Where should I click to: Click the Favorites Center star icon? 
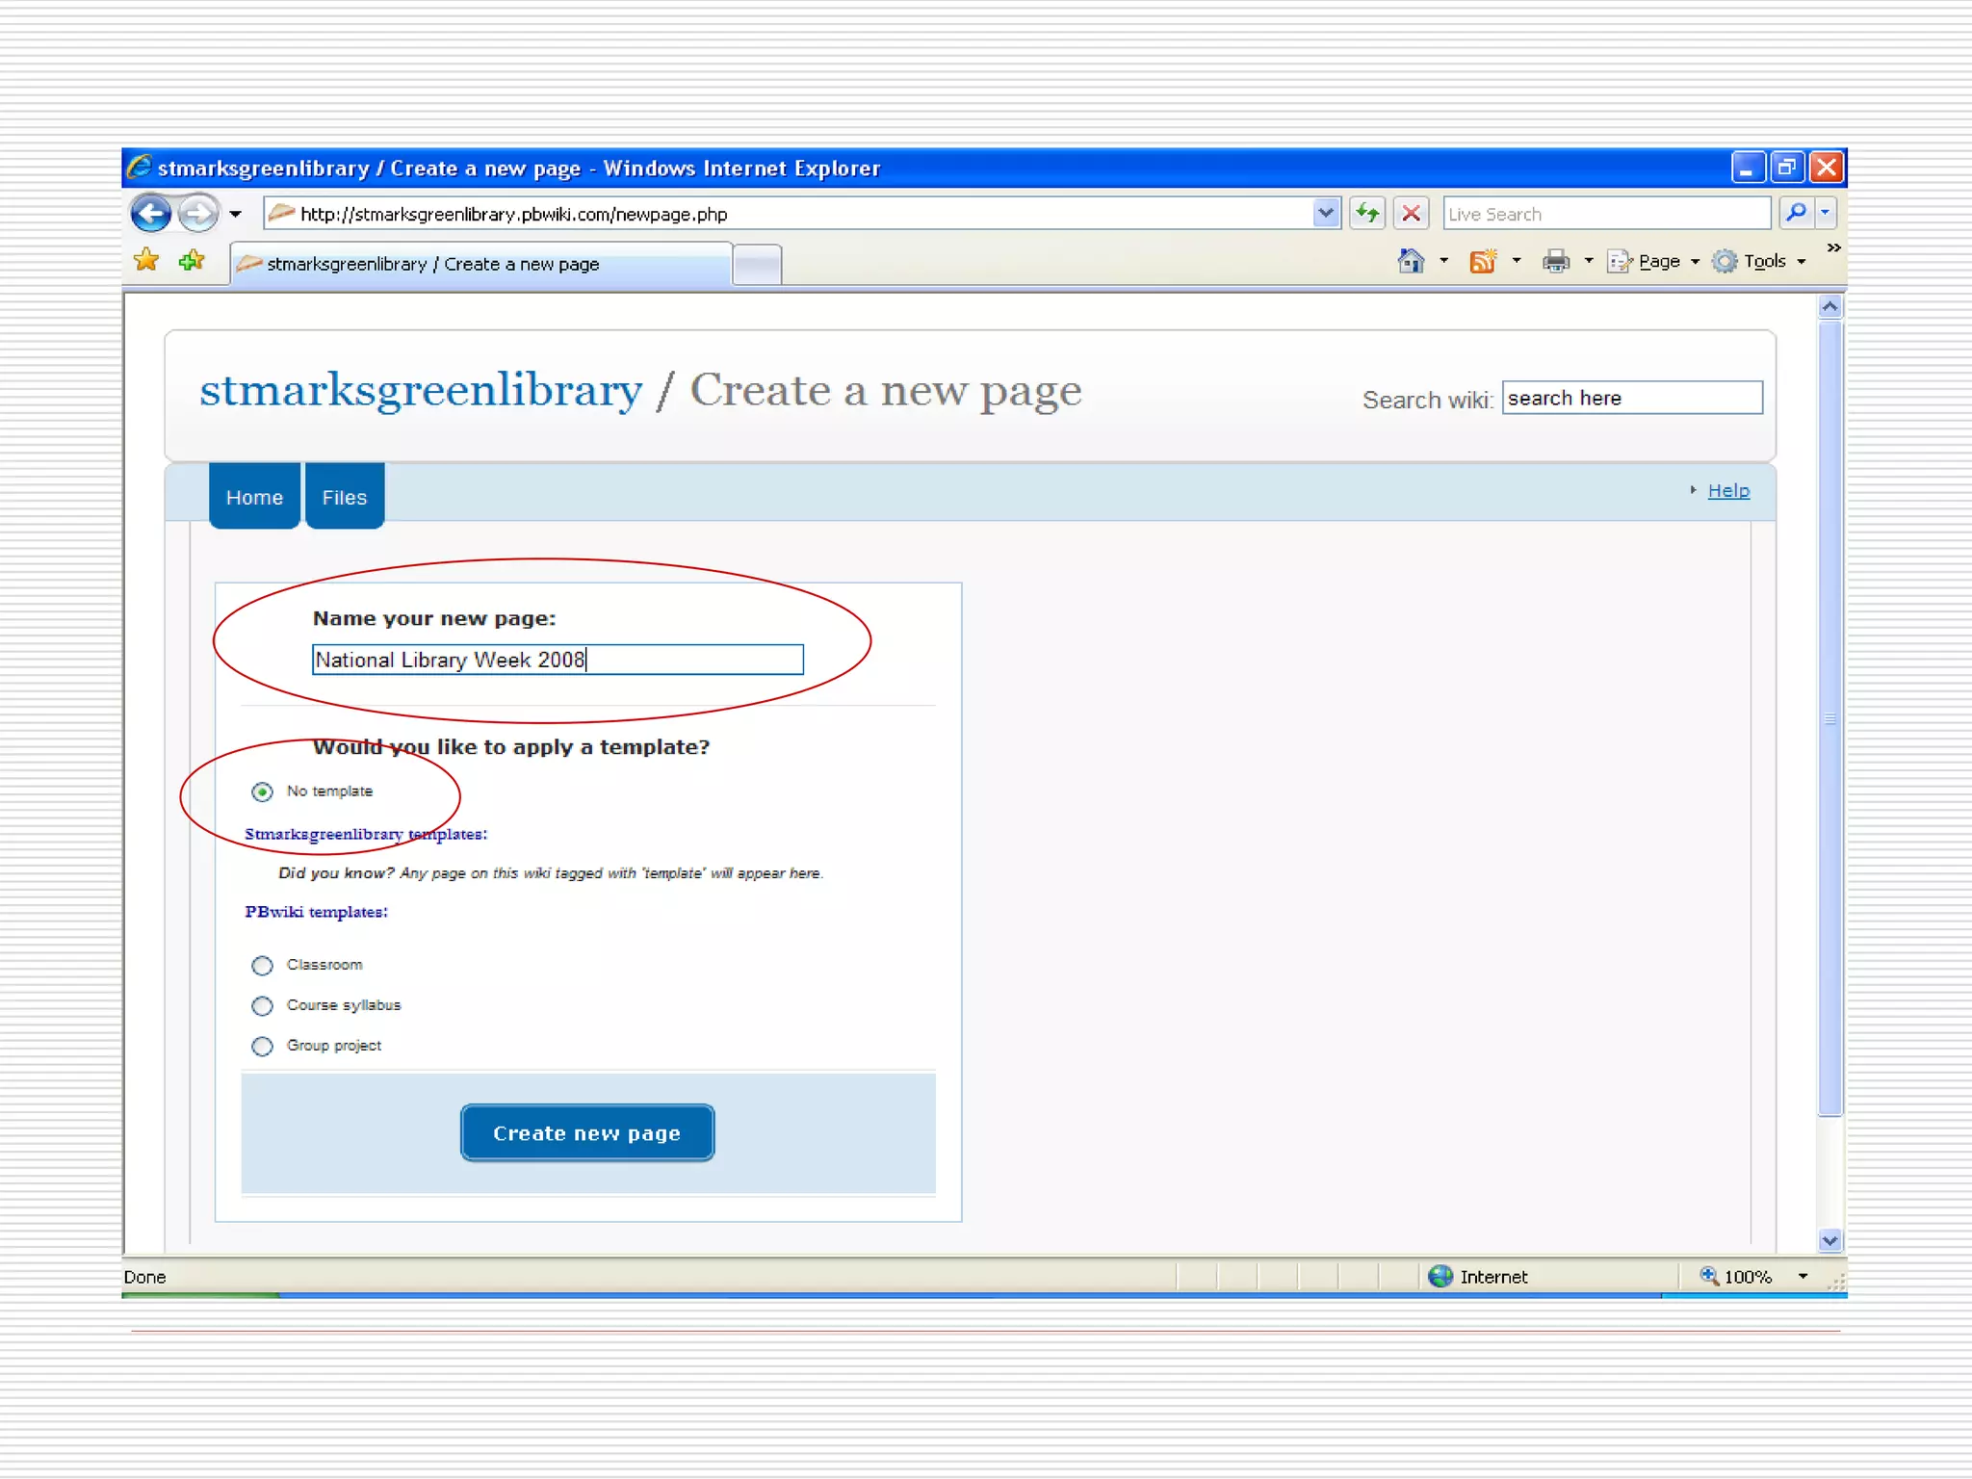coord(146,260)
